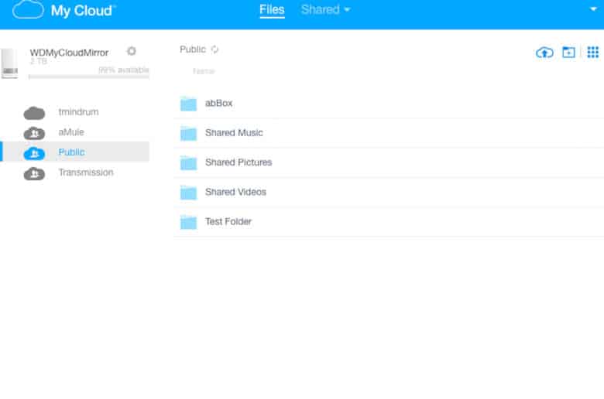
Task: Open Shared Videos folder name
Action: tap(235, 192)
